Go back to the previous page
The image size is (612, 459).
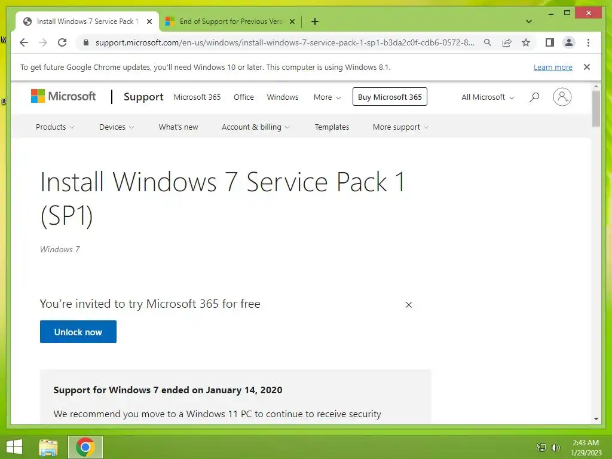pos(24,42)
